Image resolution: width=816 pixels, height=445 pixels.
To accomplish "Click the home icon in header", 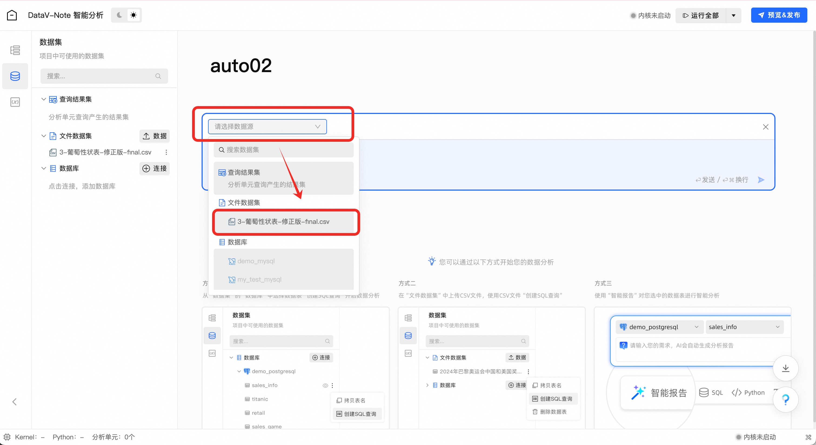I will coord(12,15).
